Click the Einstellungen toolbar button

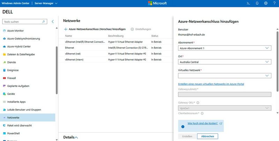(141, 29)
